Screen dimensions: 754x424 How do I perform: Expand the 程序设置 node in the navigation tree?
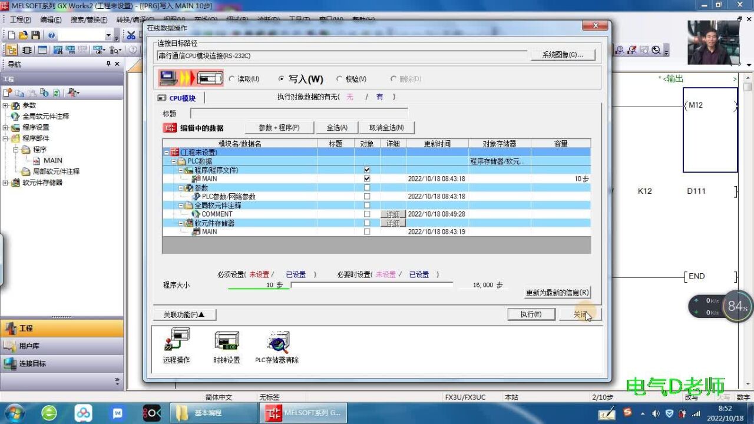[x=6, y=127]
